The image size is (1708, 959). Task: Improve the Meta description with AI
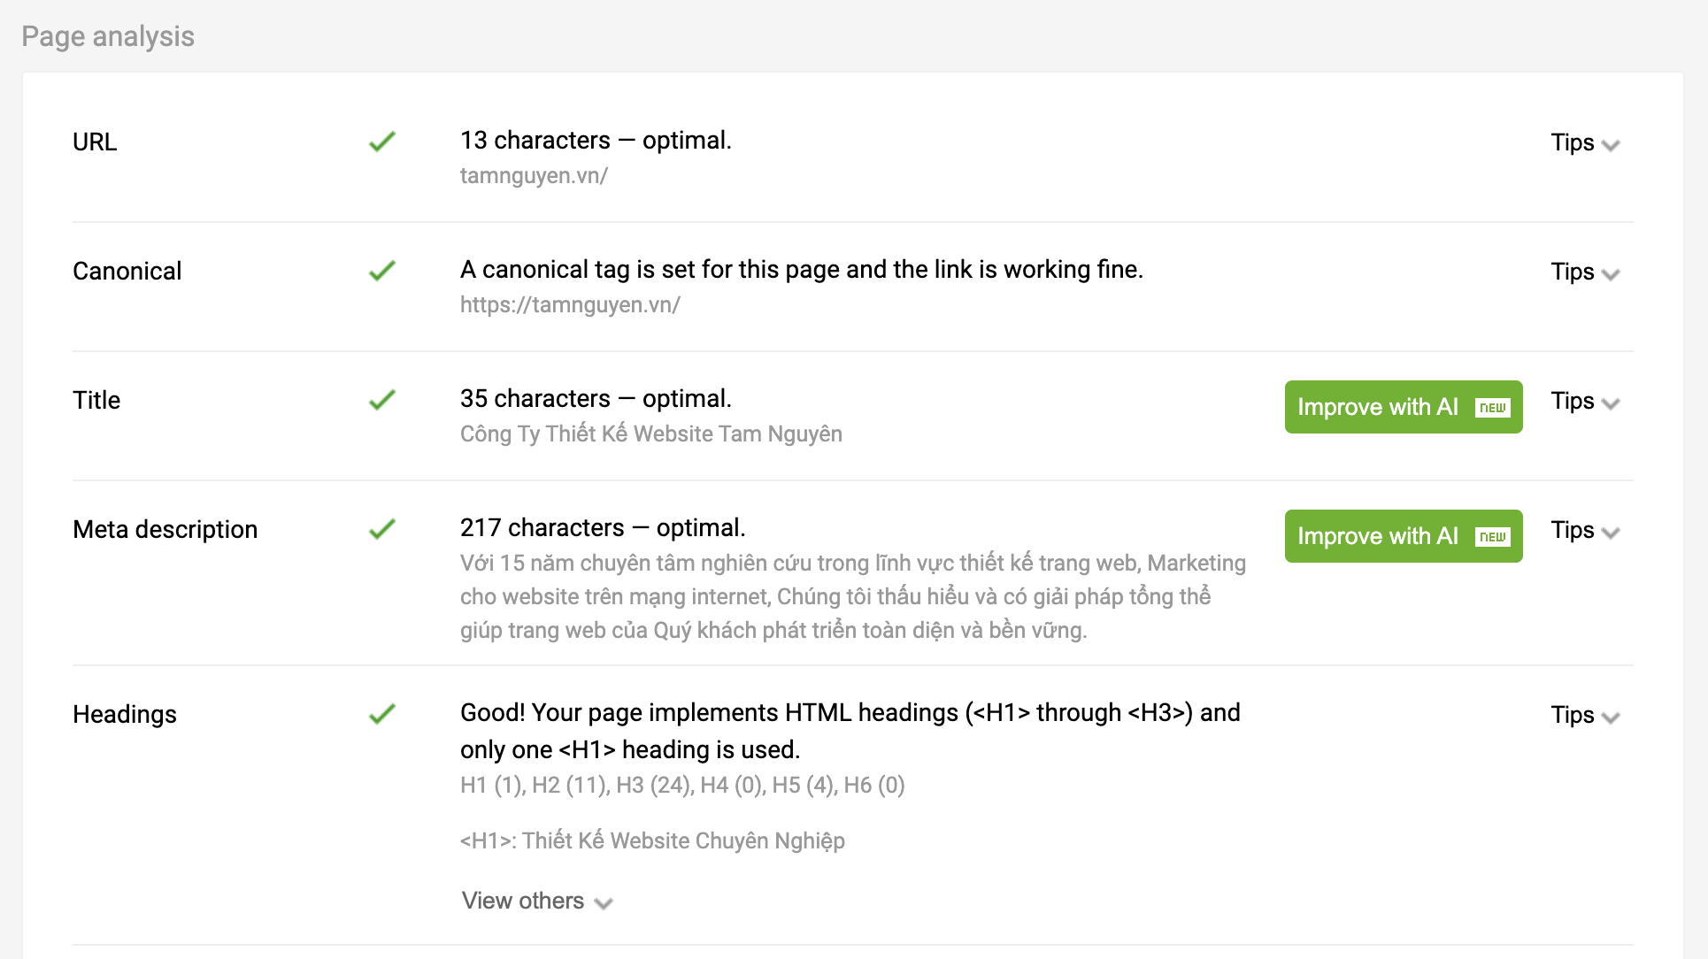1377,536
